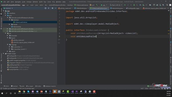
Task: Select proguard-rules.pro in Gradle Scripts
Action: pyautogui.click(x=15, y=63)
